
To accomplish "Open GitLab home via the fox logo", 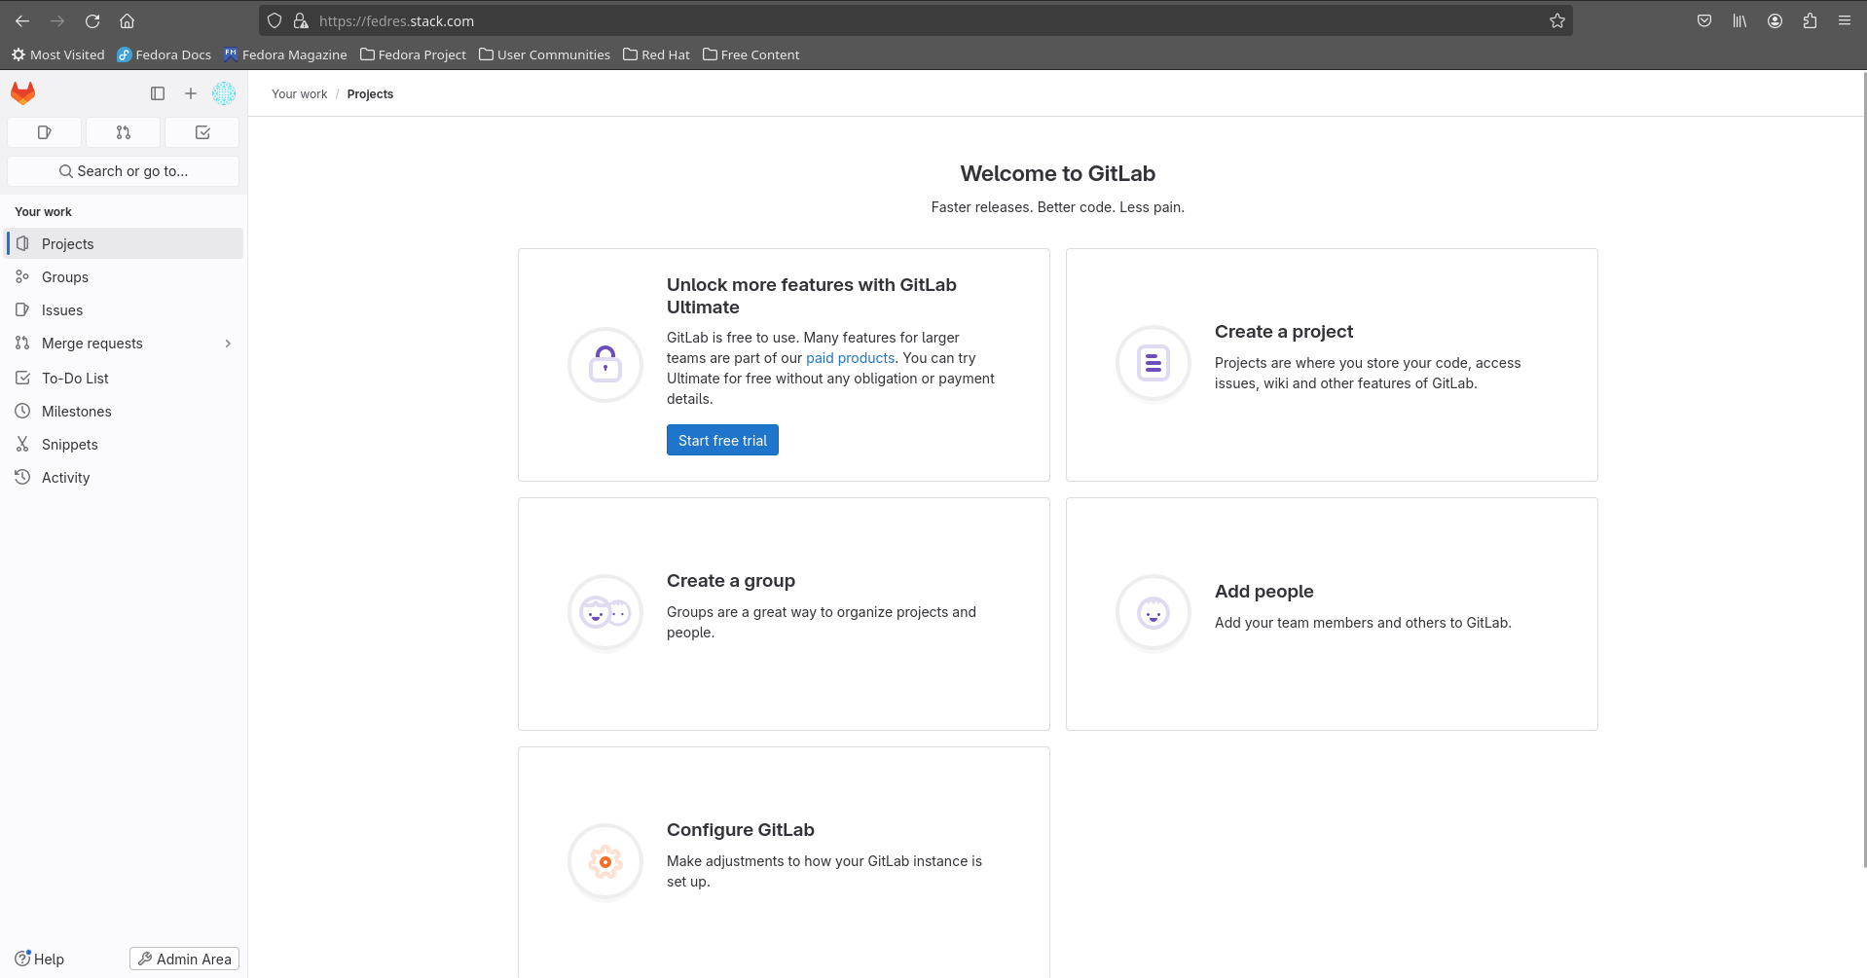I will [21, 92].
